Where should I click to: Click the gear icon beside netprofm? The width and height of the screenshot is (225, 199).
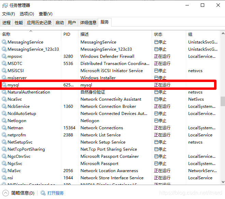tap(4, 135)
